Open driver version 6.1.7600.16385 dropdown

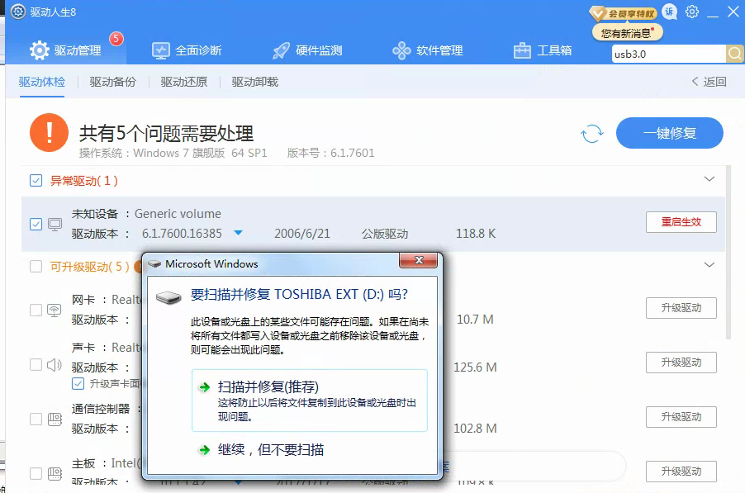click(239, 233)
